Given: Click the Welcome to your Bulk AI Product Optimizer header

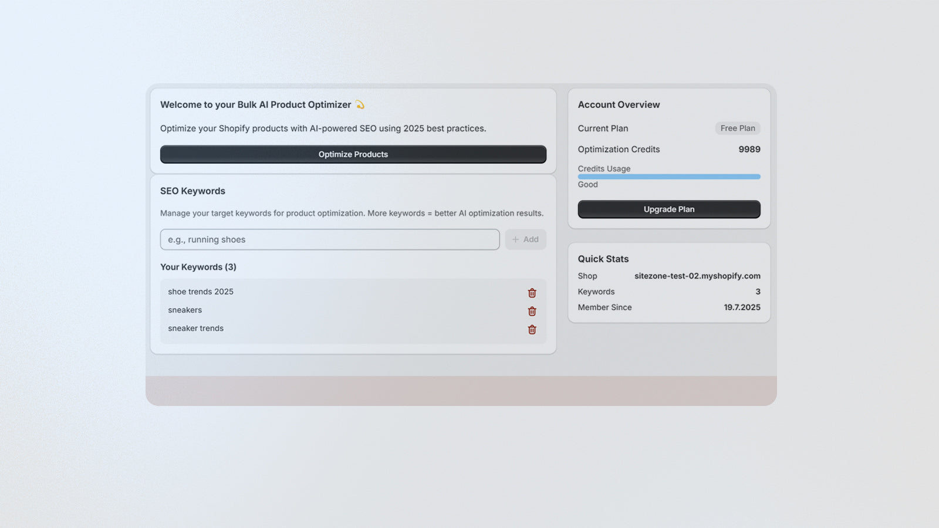Looking at the screenshot, I should pos(256,104).
